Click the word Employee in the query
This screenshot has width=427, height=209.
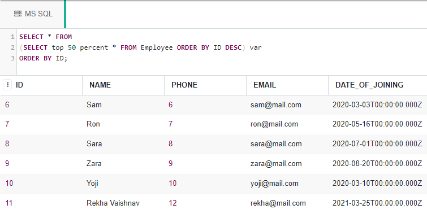coord(157,47)
